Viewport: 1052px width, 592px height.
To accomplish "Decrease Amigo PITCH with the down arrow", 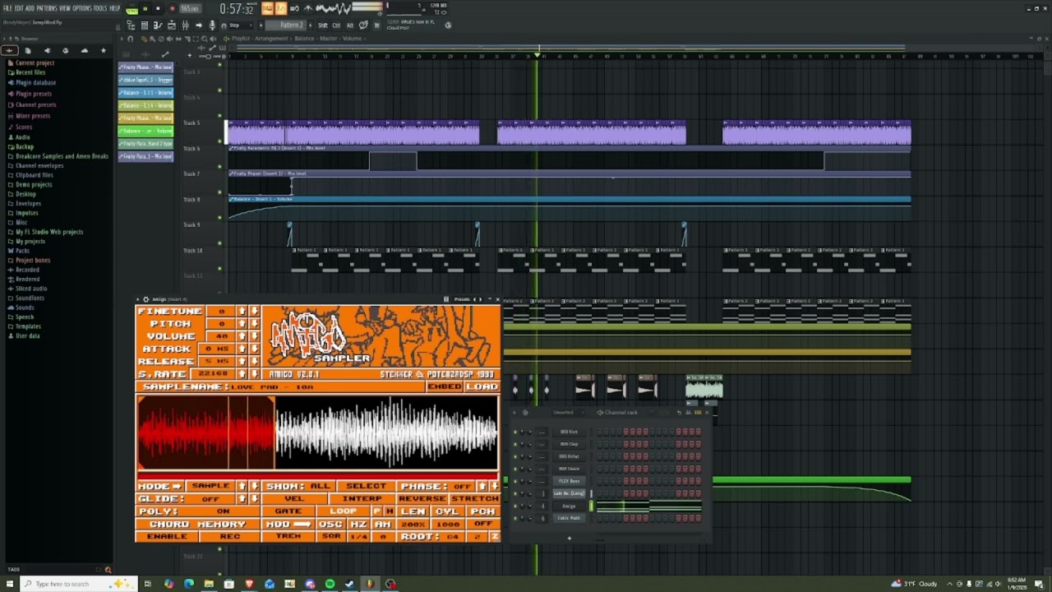I will click(x=254, y=324).
